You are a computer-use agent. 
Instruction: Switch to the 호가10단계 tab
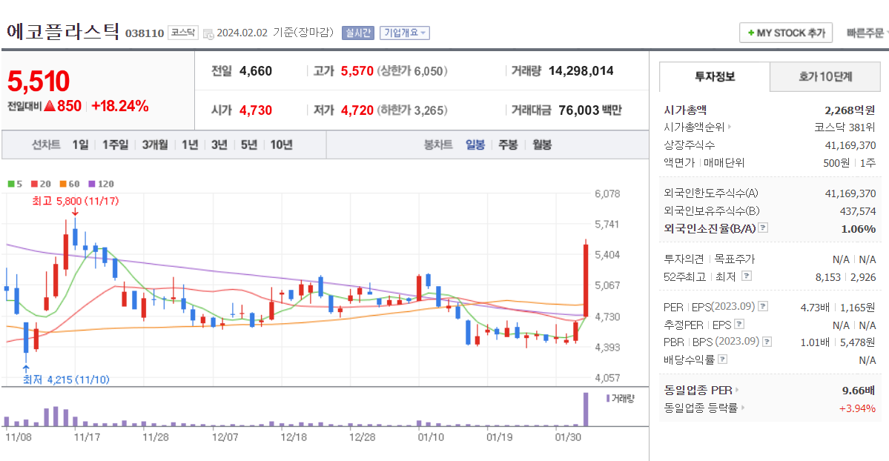click(x=825, y=76)
